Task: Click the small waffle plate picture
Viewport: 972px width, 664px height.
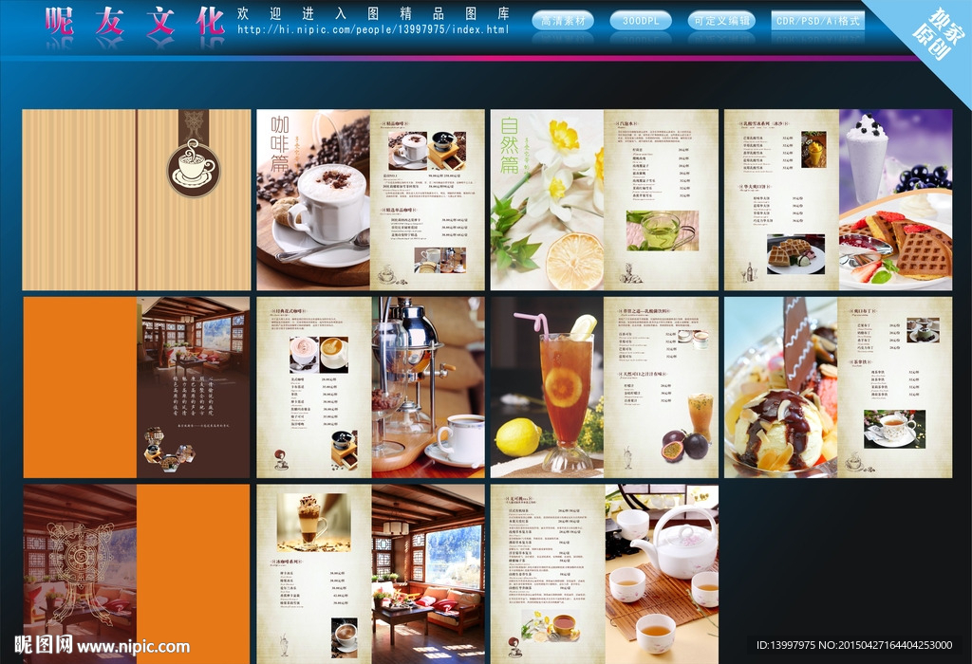Action: tap(796, 254)
